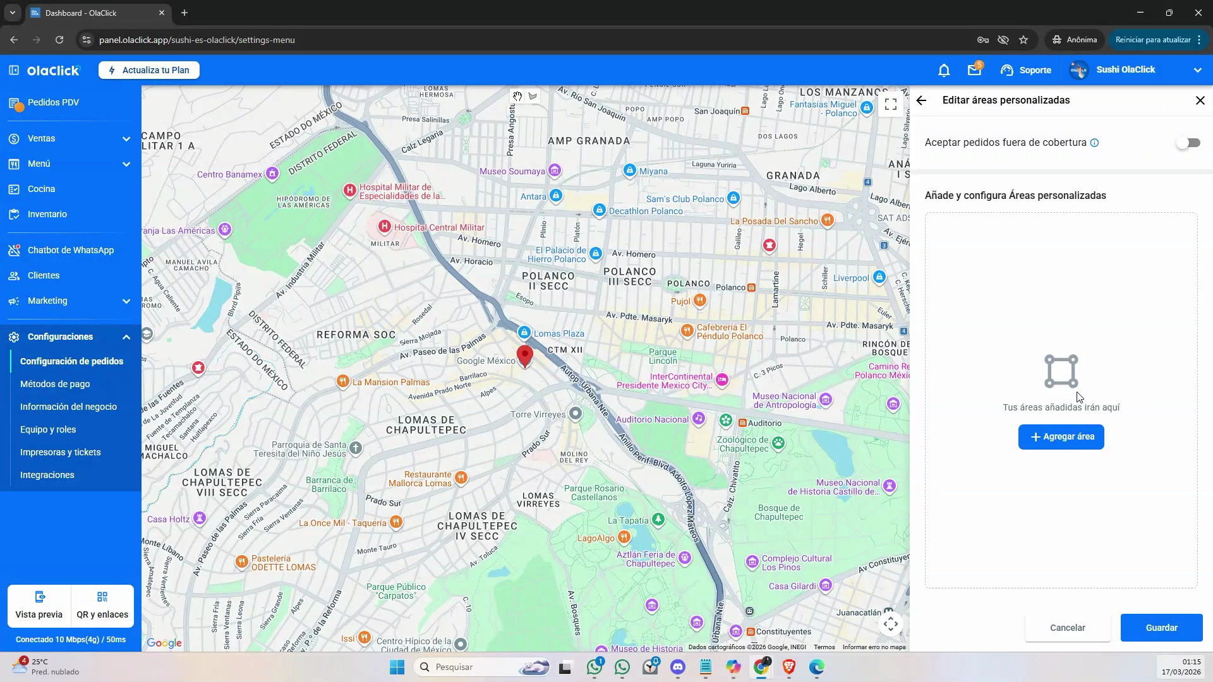Click the map recenter arrows icon
Screen dimensions: 1213x682
point(891,625)
